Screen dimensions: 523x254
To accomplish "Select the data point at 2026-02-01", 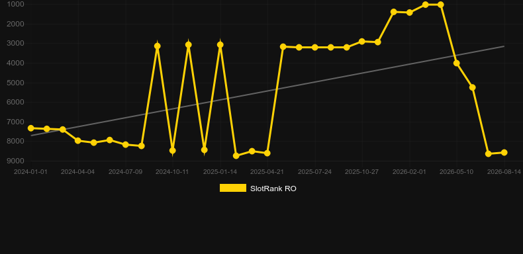I will (410, 13).
